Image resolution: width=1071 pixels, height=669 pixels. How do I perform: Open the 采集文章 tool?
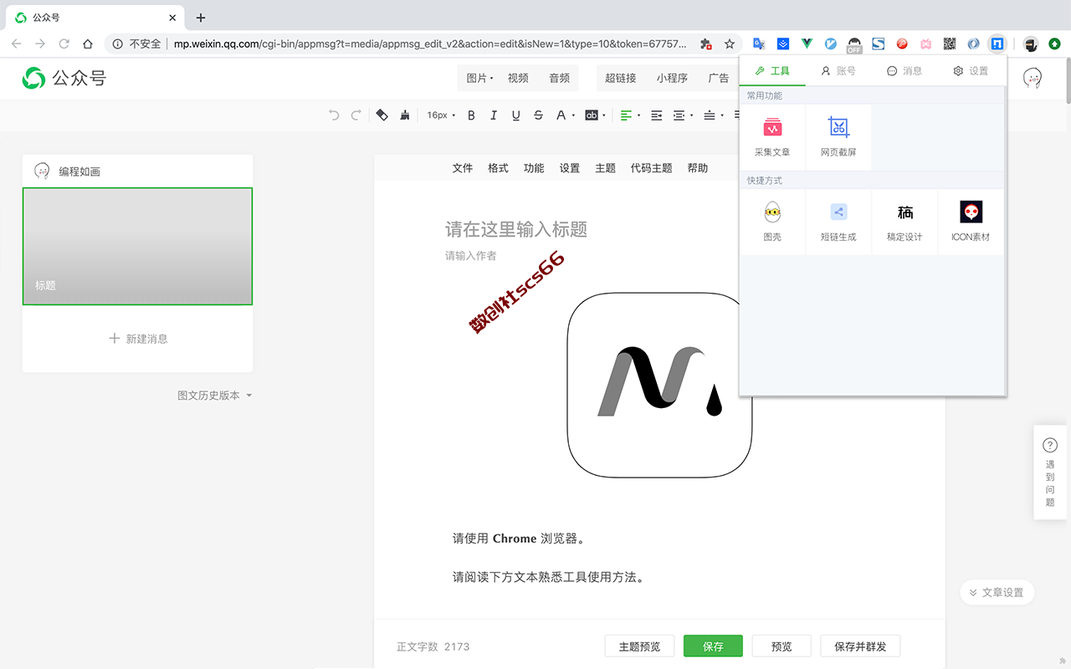tap(772, 137)
